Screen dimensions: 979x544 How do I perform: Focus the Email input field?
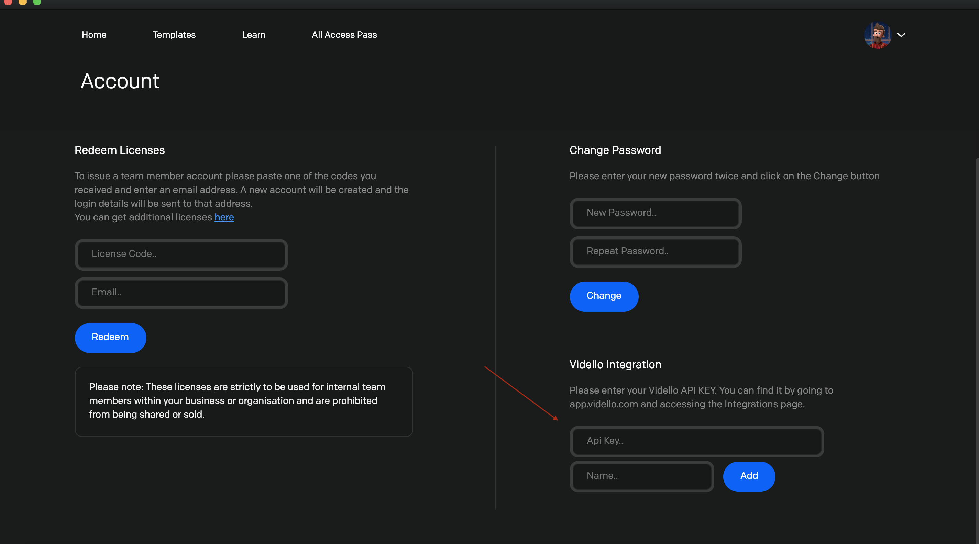coord(181,293)
